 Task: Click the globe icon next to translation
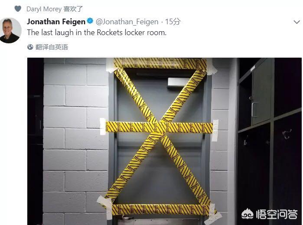point(30,47)
